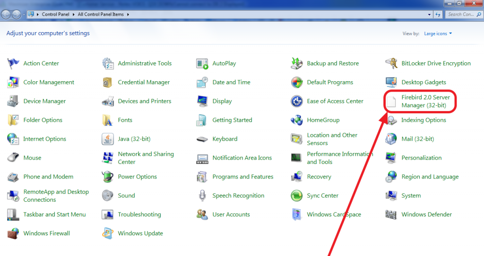Viewport: 484px width, 256px height.
Task: Click the Windows Firewall icon
Action: pyautogui.click(x=13, y=233)
